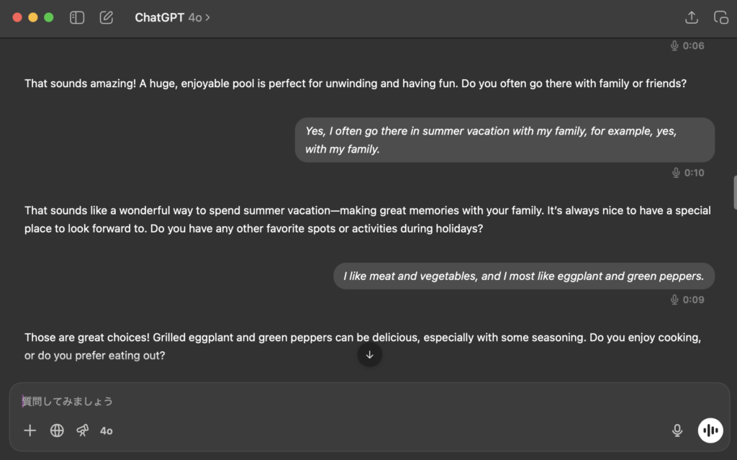Click the share upload icon
The height and width of the screenshot is (460, 737).
tap(692, 17)
